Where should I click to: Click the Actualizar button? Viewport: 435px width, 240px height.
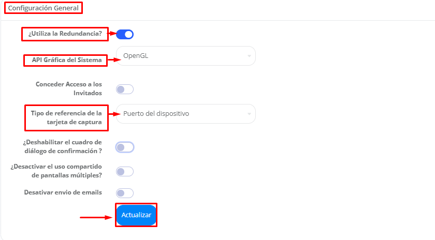tap(136, 215)
